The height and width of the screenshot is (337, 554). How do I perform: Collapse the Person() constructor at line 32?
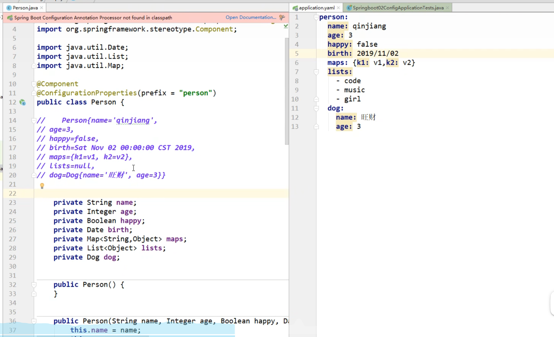(34, 285)
